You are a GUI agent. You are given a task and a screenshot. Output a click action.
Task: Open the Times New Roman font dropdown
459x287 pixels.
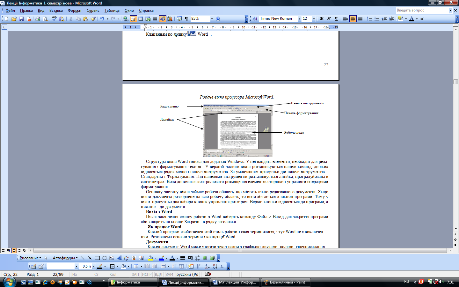pyautogui.click(x=299, y=19)
